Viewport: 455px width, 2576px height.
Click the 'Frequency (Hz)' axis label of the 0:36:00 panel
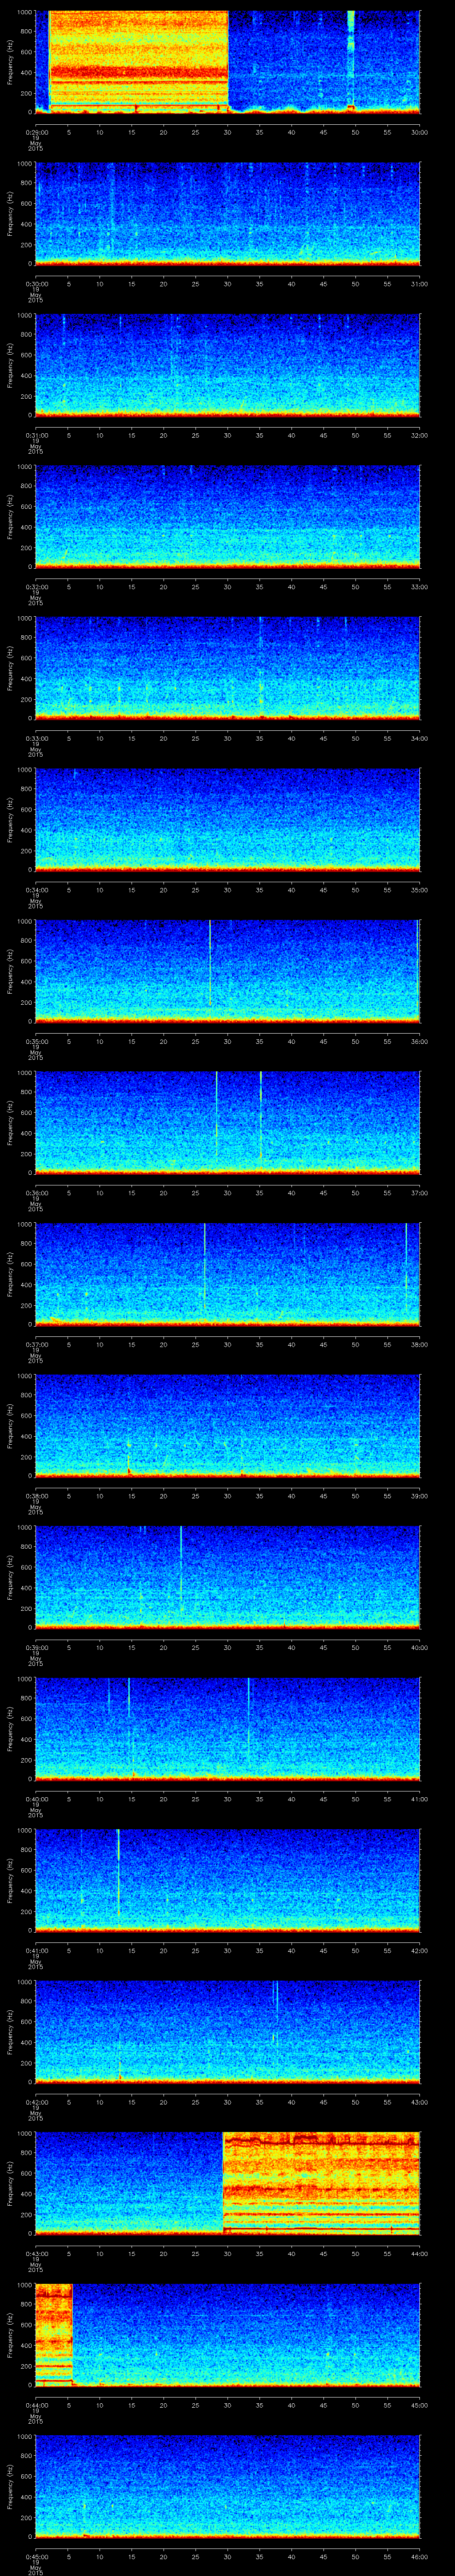tap(10, 1122)
